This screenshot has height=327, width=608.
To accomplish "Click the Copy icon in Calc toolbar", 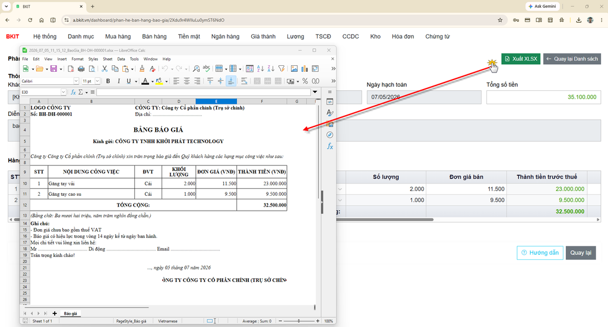I will point(115,69).
